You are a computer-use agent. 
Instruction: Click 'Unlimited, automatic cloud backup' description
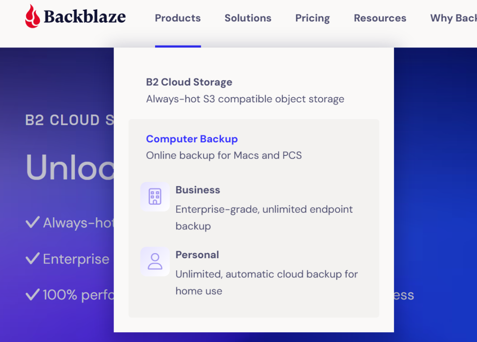pos(266,282)
